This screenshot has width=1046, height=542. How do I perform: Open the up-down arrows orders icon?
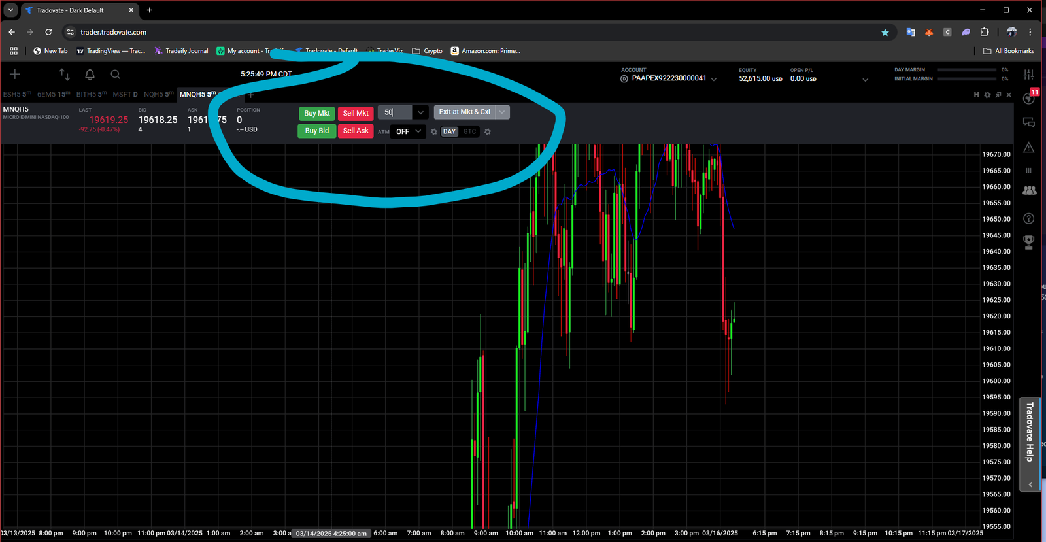pos(64,75)
